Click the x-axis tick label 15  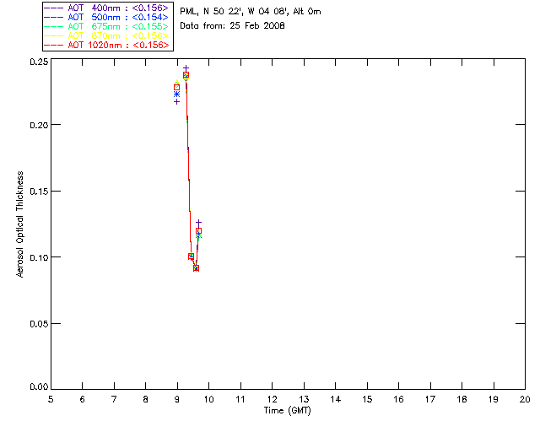(367, 399)
